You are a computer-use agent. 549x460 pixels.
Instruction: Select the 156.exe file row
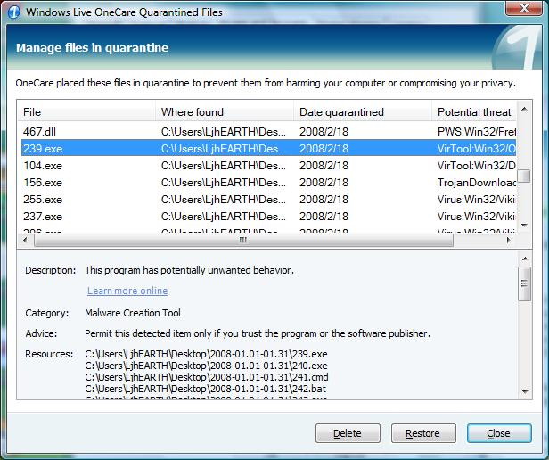click(x=268, y=183)
